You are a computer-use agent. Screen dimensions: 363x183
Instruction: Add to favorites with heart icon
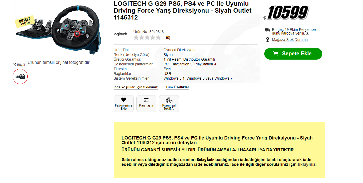pos(124,104)
